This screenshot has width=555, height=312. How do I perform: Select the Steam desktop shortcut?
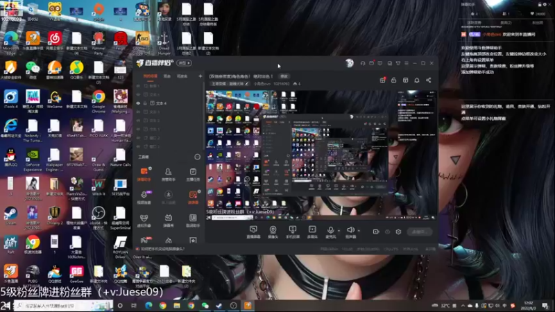click(10, 216)
